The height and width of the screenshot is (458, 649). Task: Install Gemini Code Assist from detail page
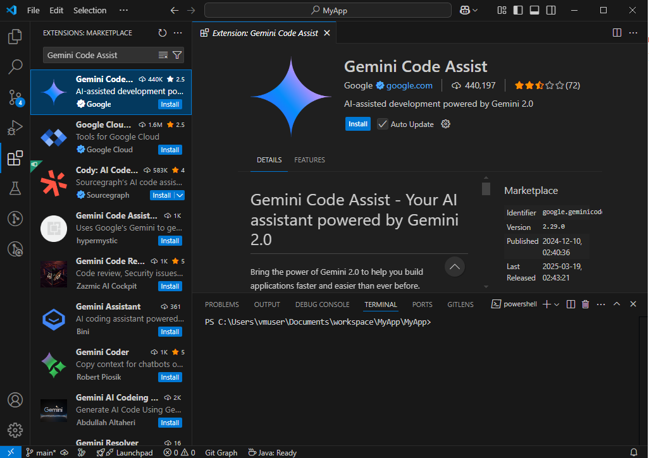(358, 124)
